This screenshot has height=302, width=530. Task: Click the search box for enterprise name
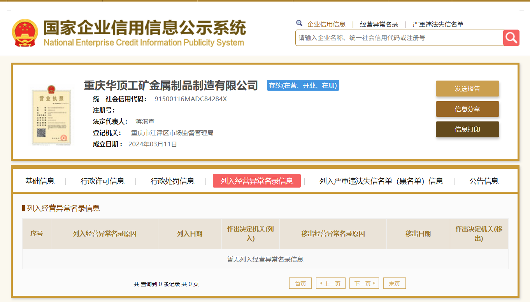[x=399, y=38]
